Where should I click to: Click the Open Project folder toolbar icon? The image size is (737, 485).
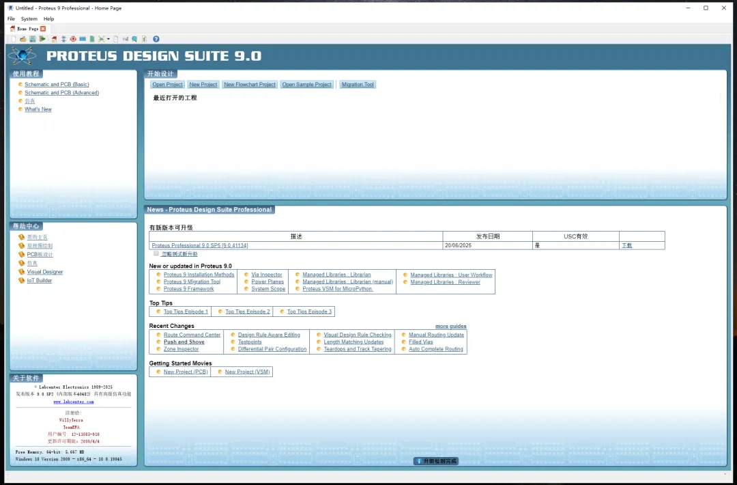tap(23, 39)
